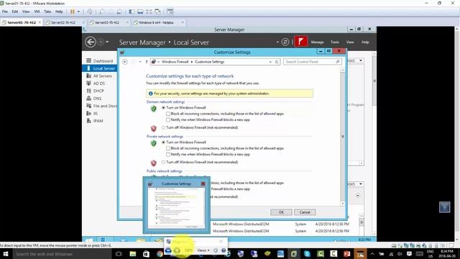Screen dimensions: 460x259
Task: Check Block all incoming connections under Domain
Action: click(x=168, y=114)
